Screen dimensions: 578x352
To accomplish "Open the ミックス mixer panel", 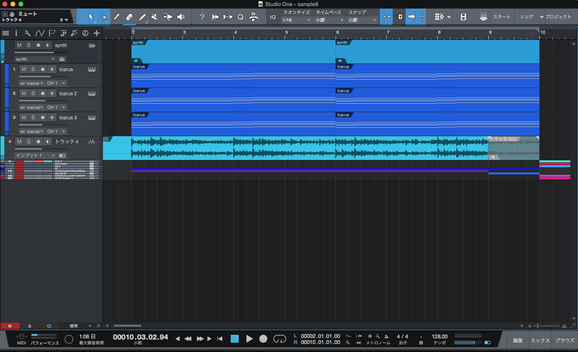I will click(540, 340).
